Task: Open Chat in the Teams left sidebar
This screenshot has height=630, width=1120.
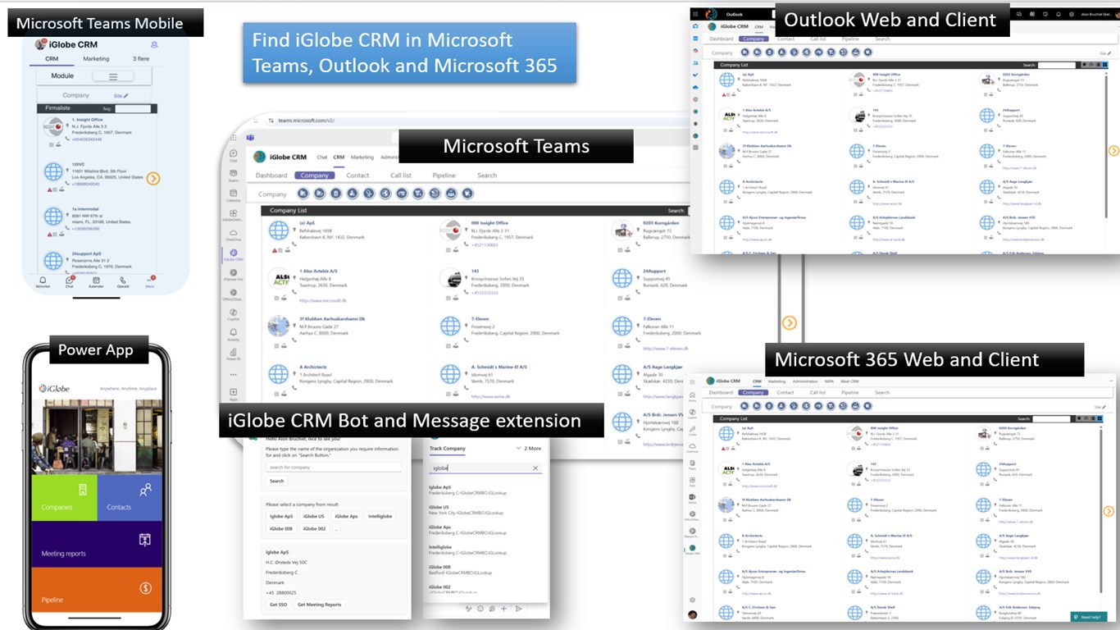Action: click(234, 155)
